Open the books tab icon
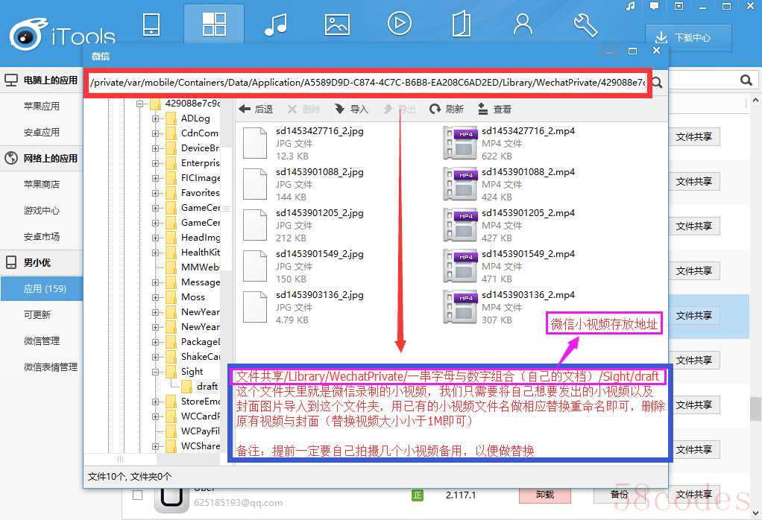This screenshot has width=762, height=520. pyautogui.click(x=462, y=25)
